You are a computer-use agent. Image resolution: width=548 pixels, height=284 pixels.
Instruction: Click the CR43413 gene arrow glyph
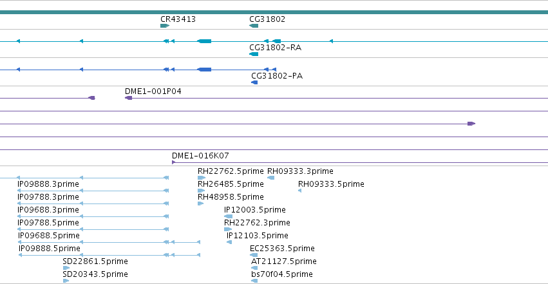coord(165,26)
